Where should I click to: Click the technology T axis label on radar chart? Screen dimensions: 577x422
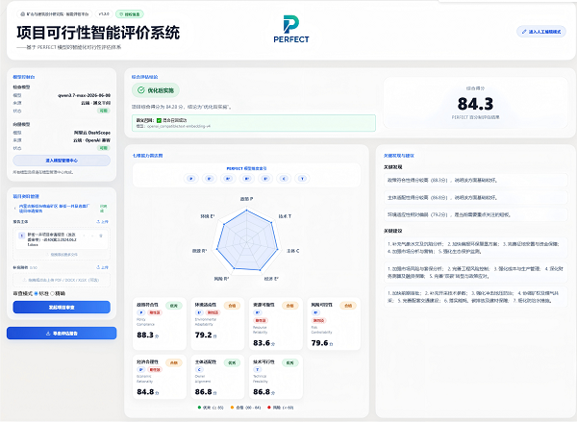coord(285,216)
